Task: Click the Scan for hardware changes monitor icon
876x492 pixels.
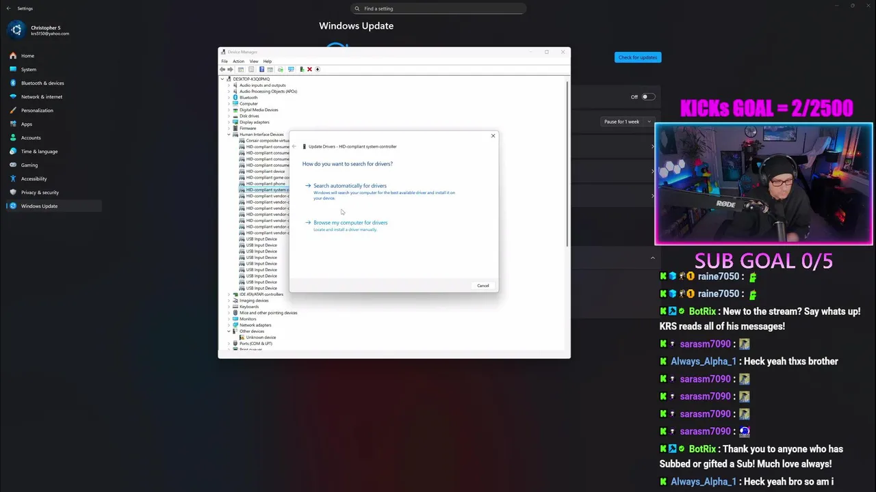Action: pyautogui.click(x=291, y=69)
